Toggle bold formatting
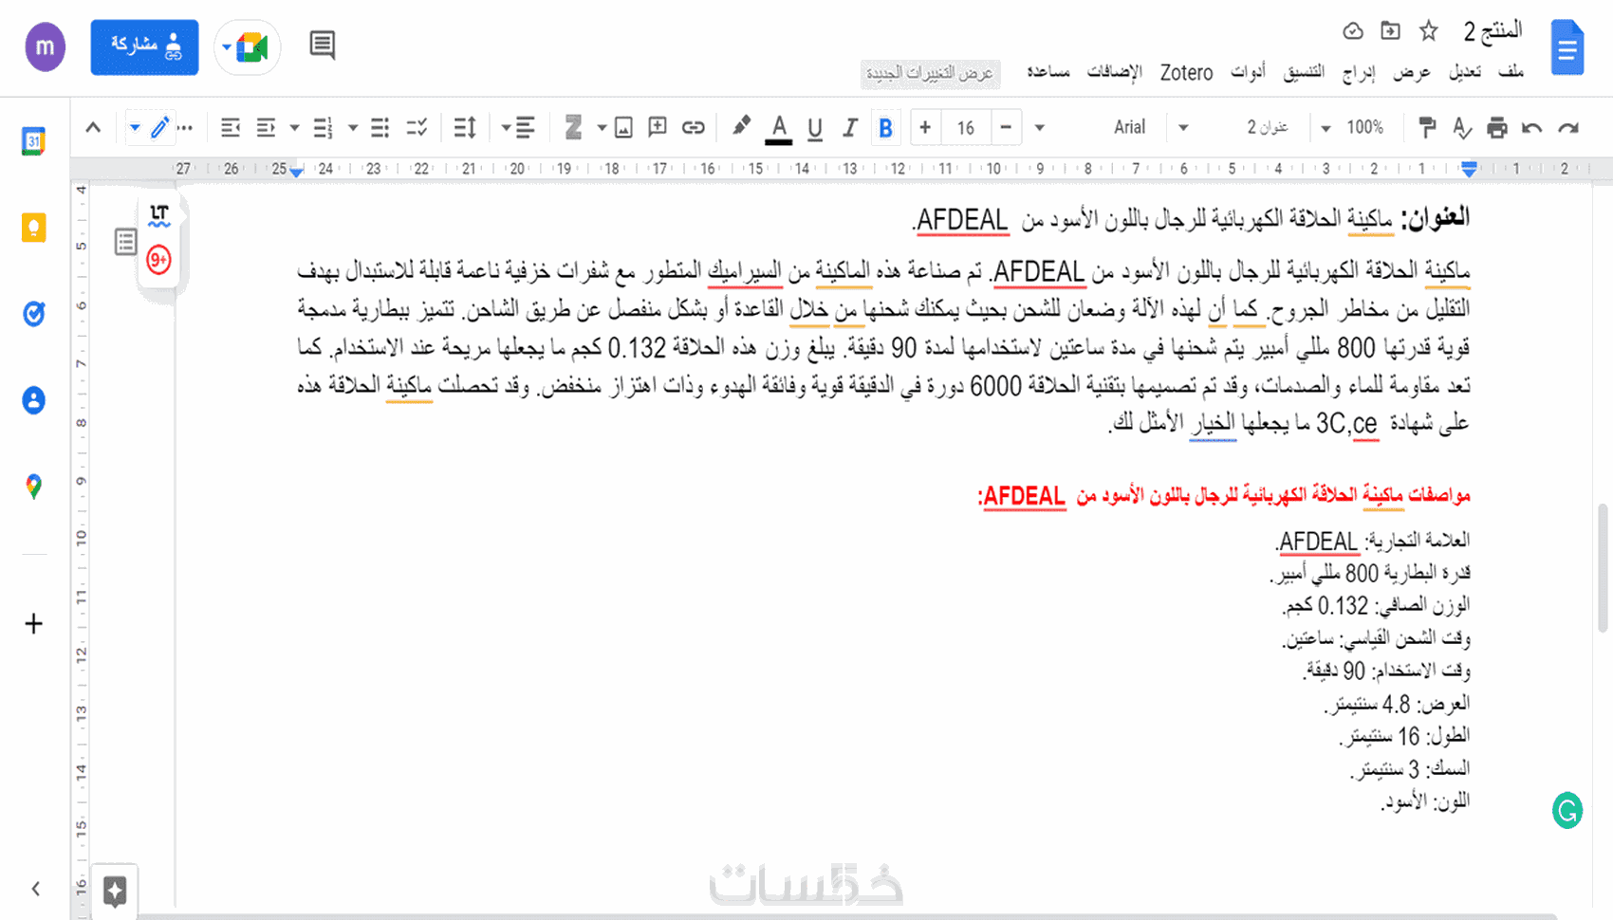Image resolution: width=1613 pixels, height=920 pixels. (885, 127)
